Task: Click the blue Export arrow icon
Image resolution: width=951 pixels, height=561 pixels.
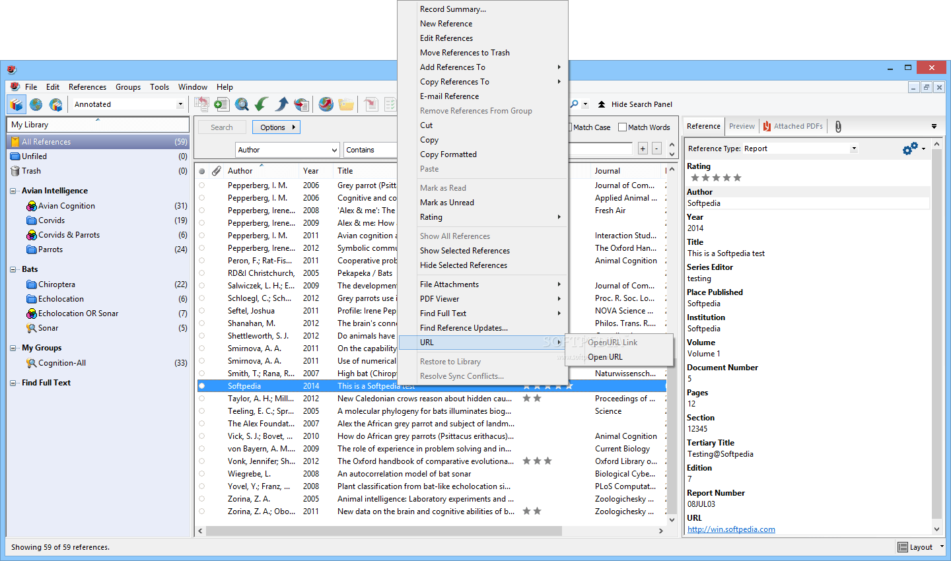Action: pos(281,104)
